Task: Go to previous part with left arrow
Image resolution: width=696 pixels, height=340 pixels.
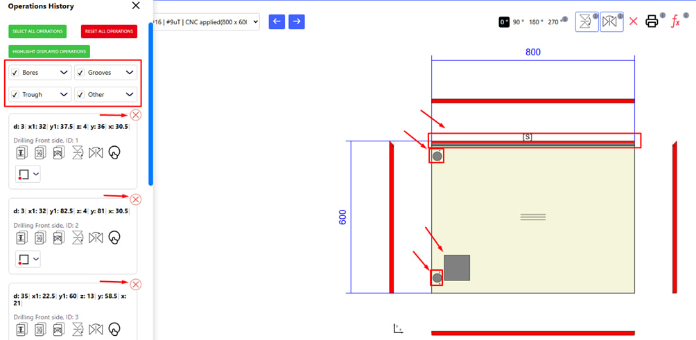Action: (x=277, y=21)
